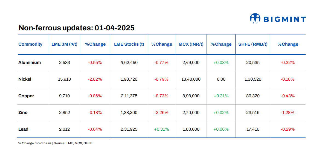The image size is (325, 161).
Task: Click the LME 3M ($/t) header
Action: click(x=64, y=44)
